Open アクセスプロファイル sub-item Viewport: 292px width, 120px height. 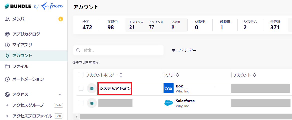(x=32, y=116)
